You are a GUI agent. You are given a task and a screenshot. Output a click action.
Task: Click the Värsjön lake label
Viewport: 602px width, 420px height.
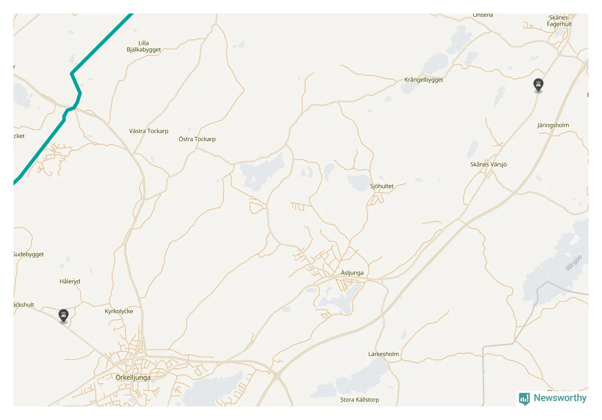click(574, 263)
